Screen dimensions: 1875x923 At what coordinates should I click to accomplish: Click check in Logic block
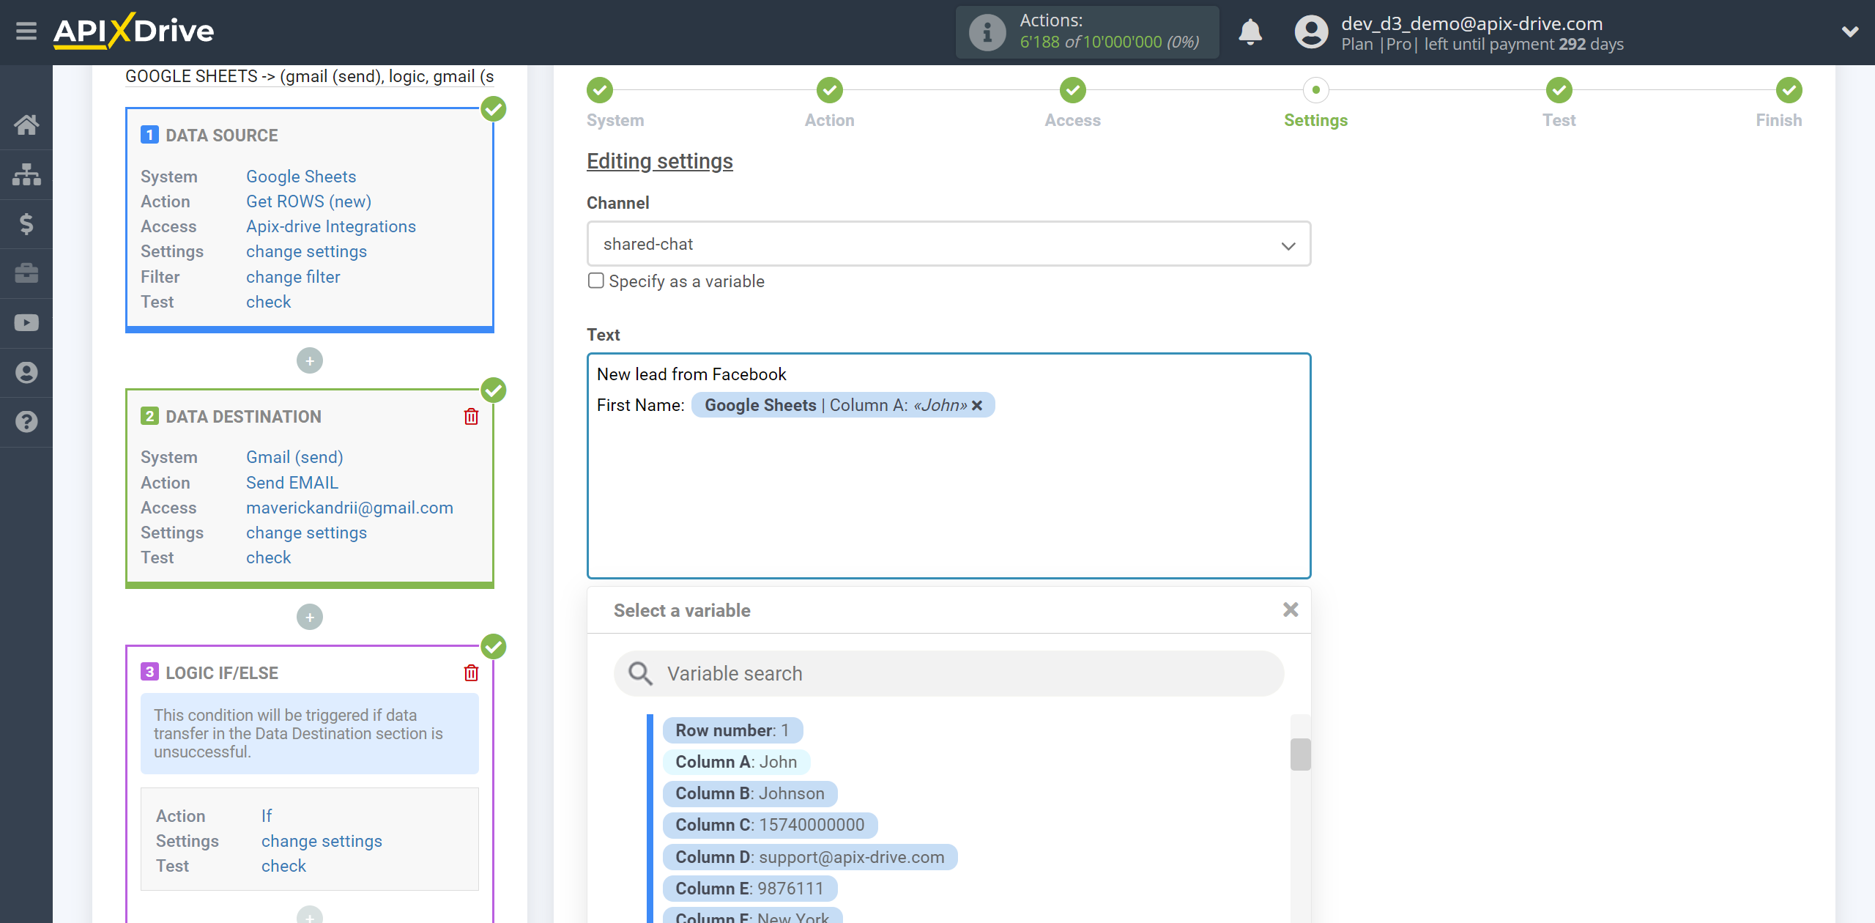coord(283,866)
